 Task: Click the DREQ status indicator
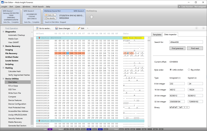click(x=83, y=129)
